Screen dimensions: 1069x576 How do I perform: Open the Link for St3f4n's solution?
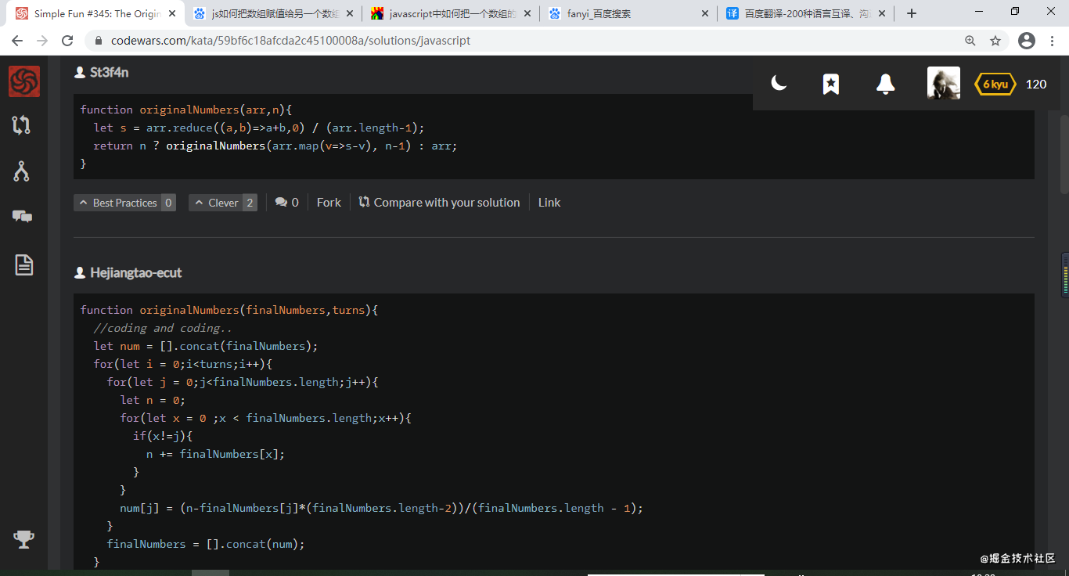click(x=549, y=203)
